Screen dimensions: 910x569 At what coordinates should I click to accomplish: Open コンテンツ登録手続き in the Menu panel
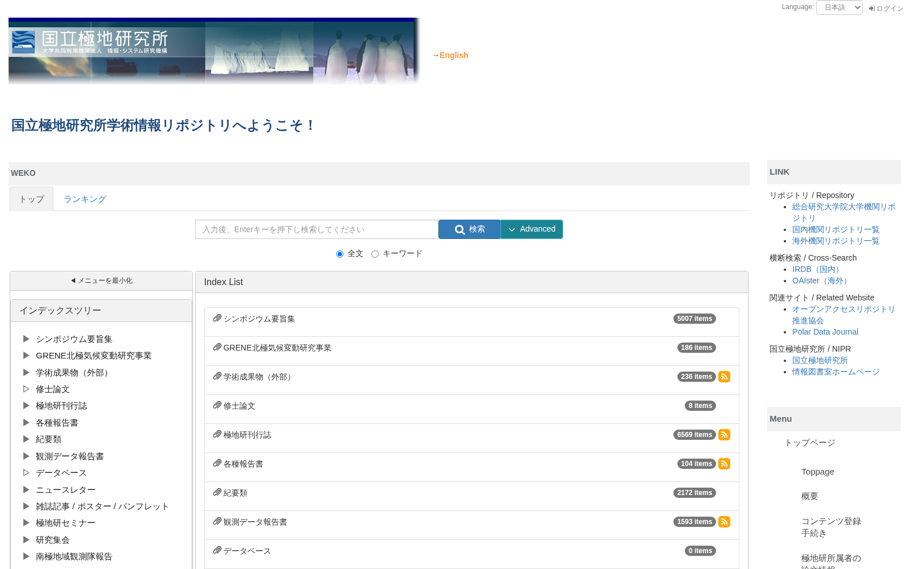(832, 527)
